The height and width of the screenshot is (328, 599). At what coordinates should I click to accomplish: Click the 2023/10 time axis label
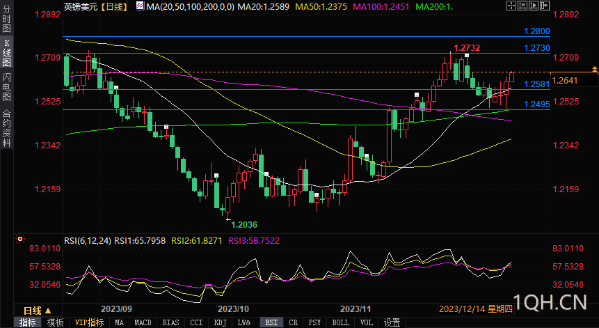[233, 309]
